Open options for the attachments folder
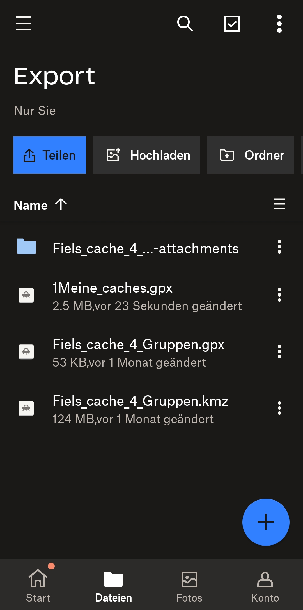The image size is (303, 610). (x=279, y=247)
